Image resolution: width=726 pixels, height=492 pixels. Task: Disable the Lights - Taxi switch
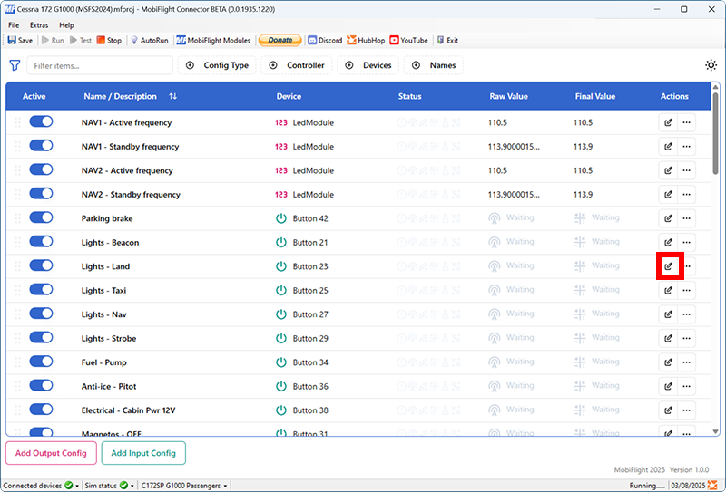click(41, 289)
